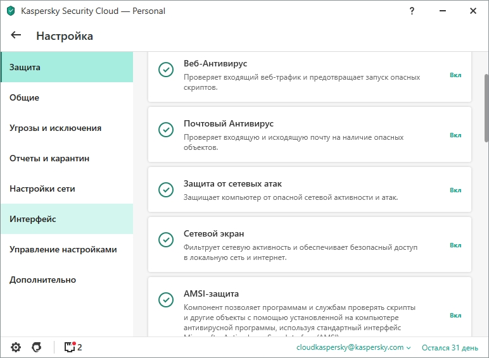This screenshot has width=489, height=358.
Task: Open Почтовый Антивирус settings title
Action: (228, 123)
